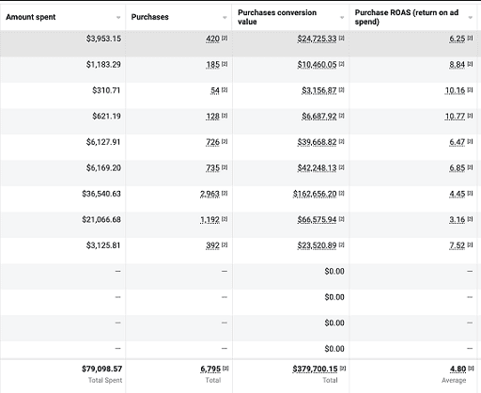This screenshot has height=393, width=481.
Task: Click the 4.80 average ROAS total
Action: tap(458, 369)
